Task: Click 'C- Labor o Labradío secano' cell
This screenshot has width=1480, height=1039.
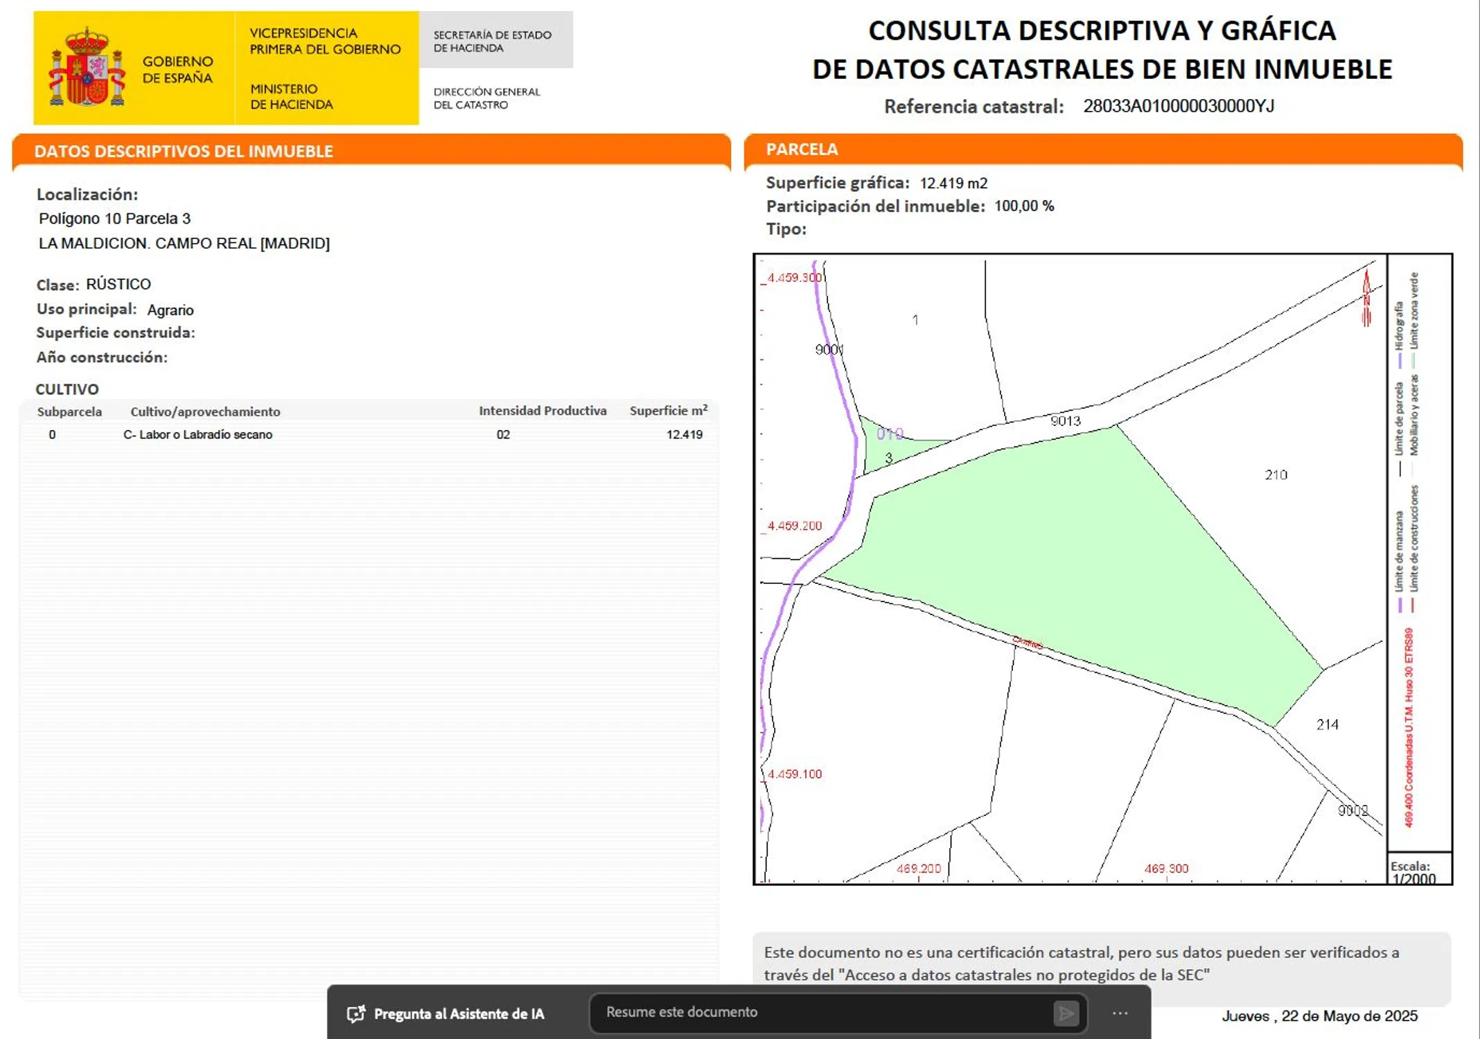Action: point(197,434)
